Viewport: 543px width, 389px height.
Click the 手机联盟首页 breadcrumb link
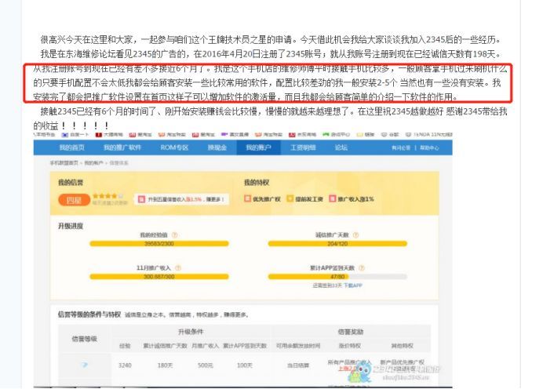coord(64,162)
